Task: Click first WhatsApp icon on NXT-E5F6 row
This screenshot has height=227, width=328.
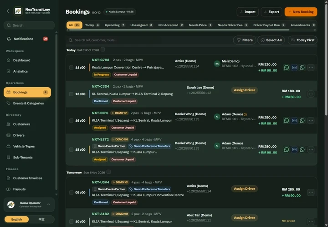Action: click(287, 120)
